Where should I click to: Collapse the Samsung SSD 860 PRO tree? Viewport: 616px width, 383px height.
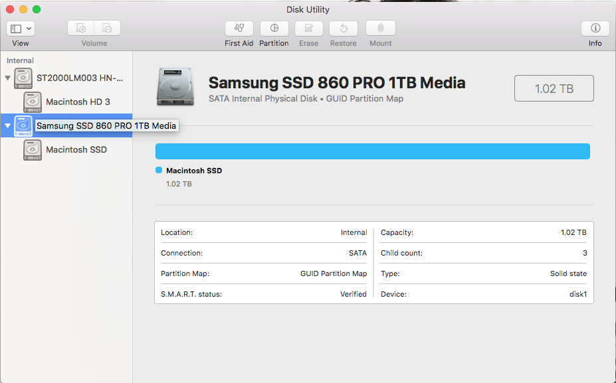pos(7,125)
